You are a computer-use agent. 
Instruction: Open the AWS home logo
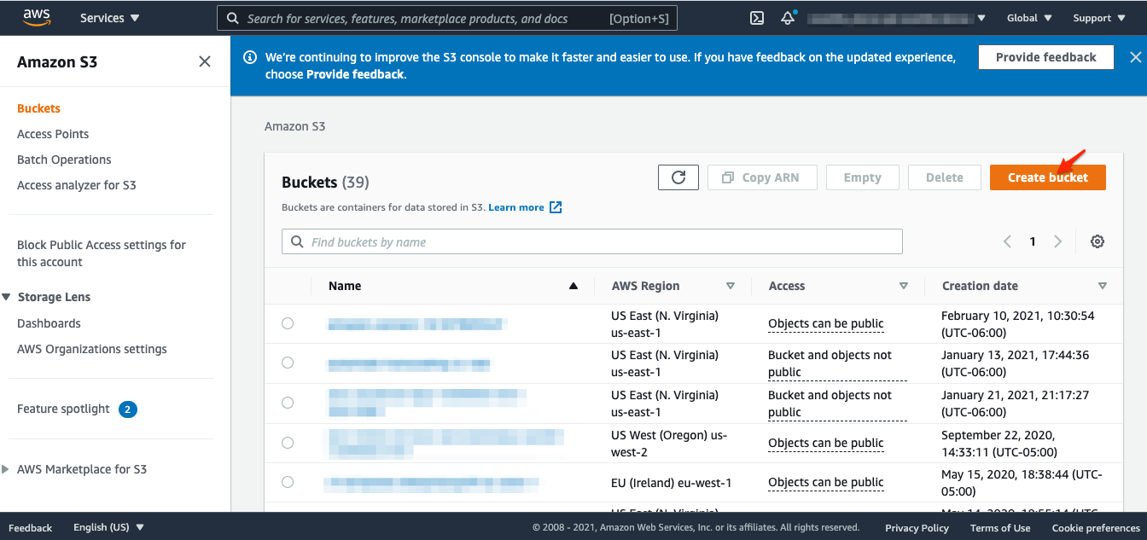tap(37, 17)
